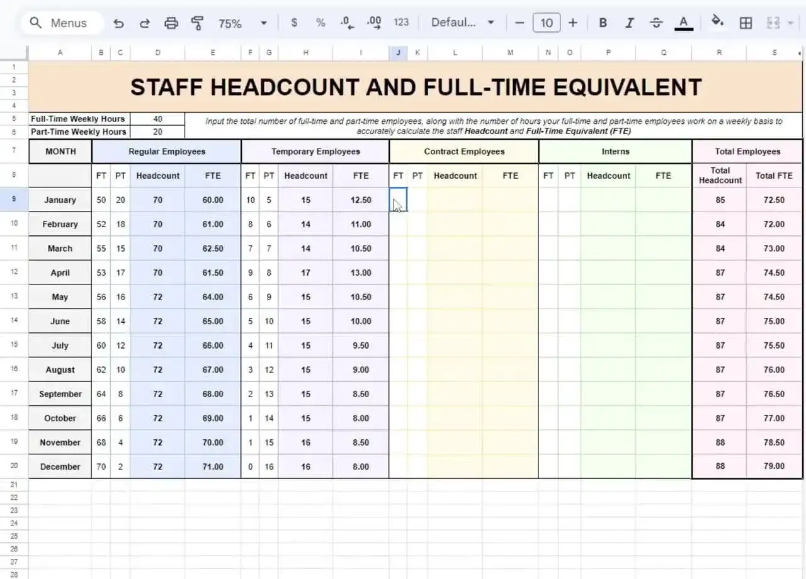The width and height of the screenshot is (806, 579).
Task: Open the 123 more formats menu
Action: (401, 23)
